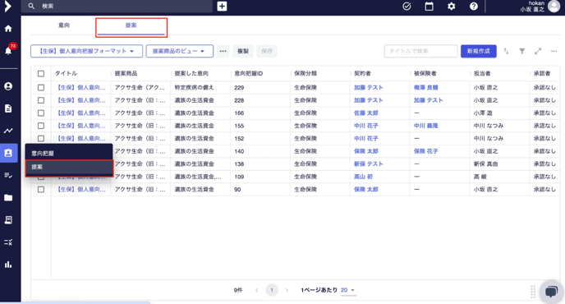This screenshot has width=565, height=304.
Task: Click the highlighted intention badge sidebar icon
Action: [8, 153]
